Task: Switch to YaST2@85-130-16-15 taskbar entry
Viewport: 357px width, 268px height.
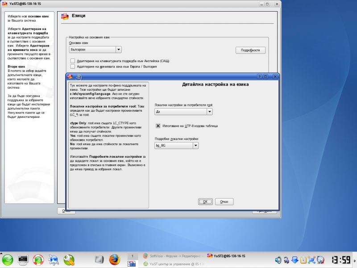Action: point(226,256)
